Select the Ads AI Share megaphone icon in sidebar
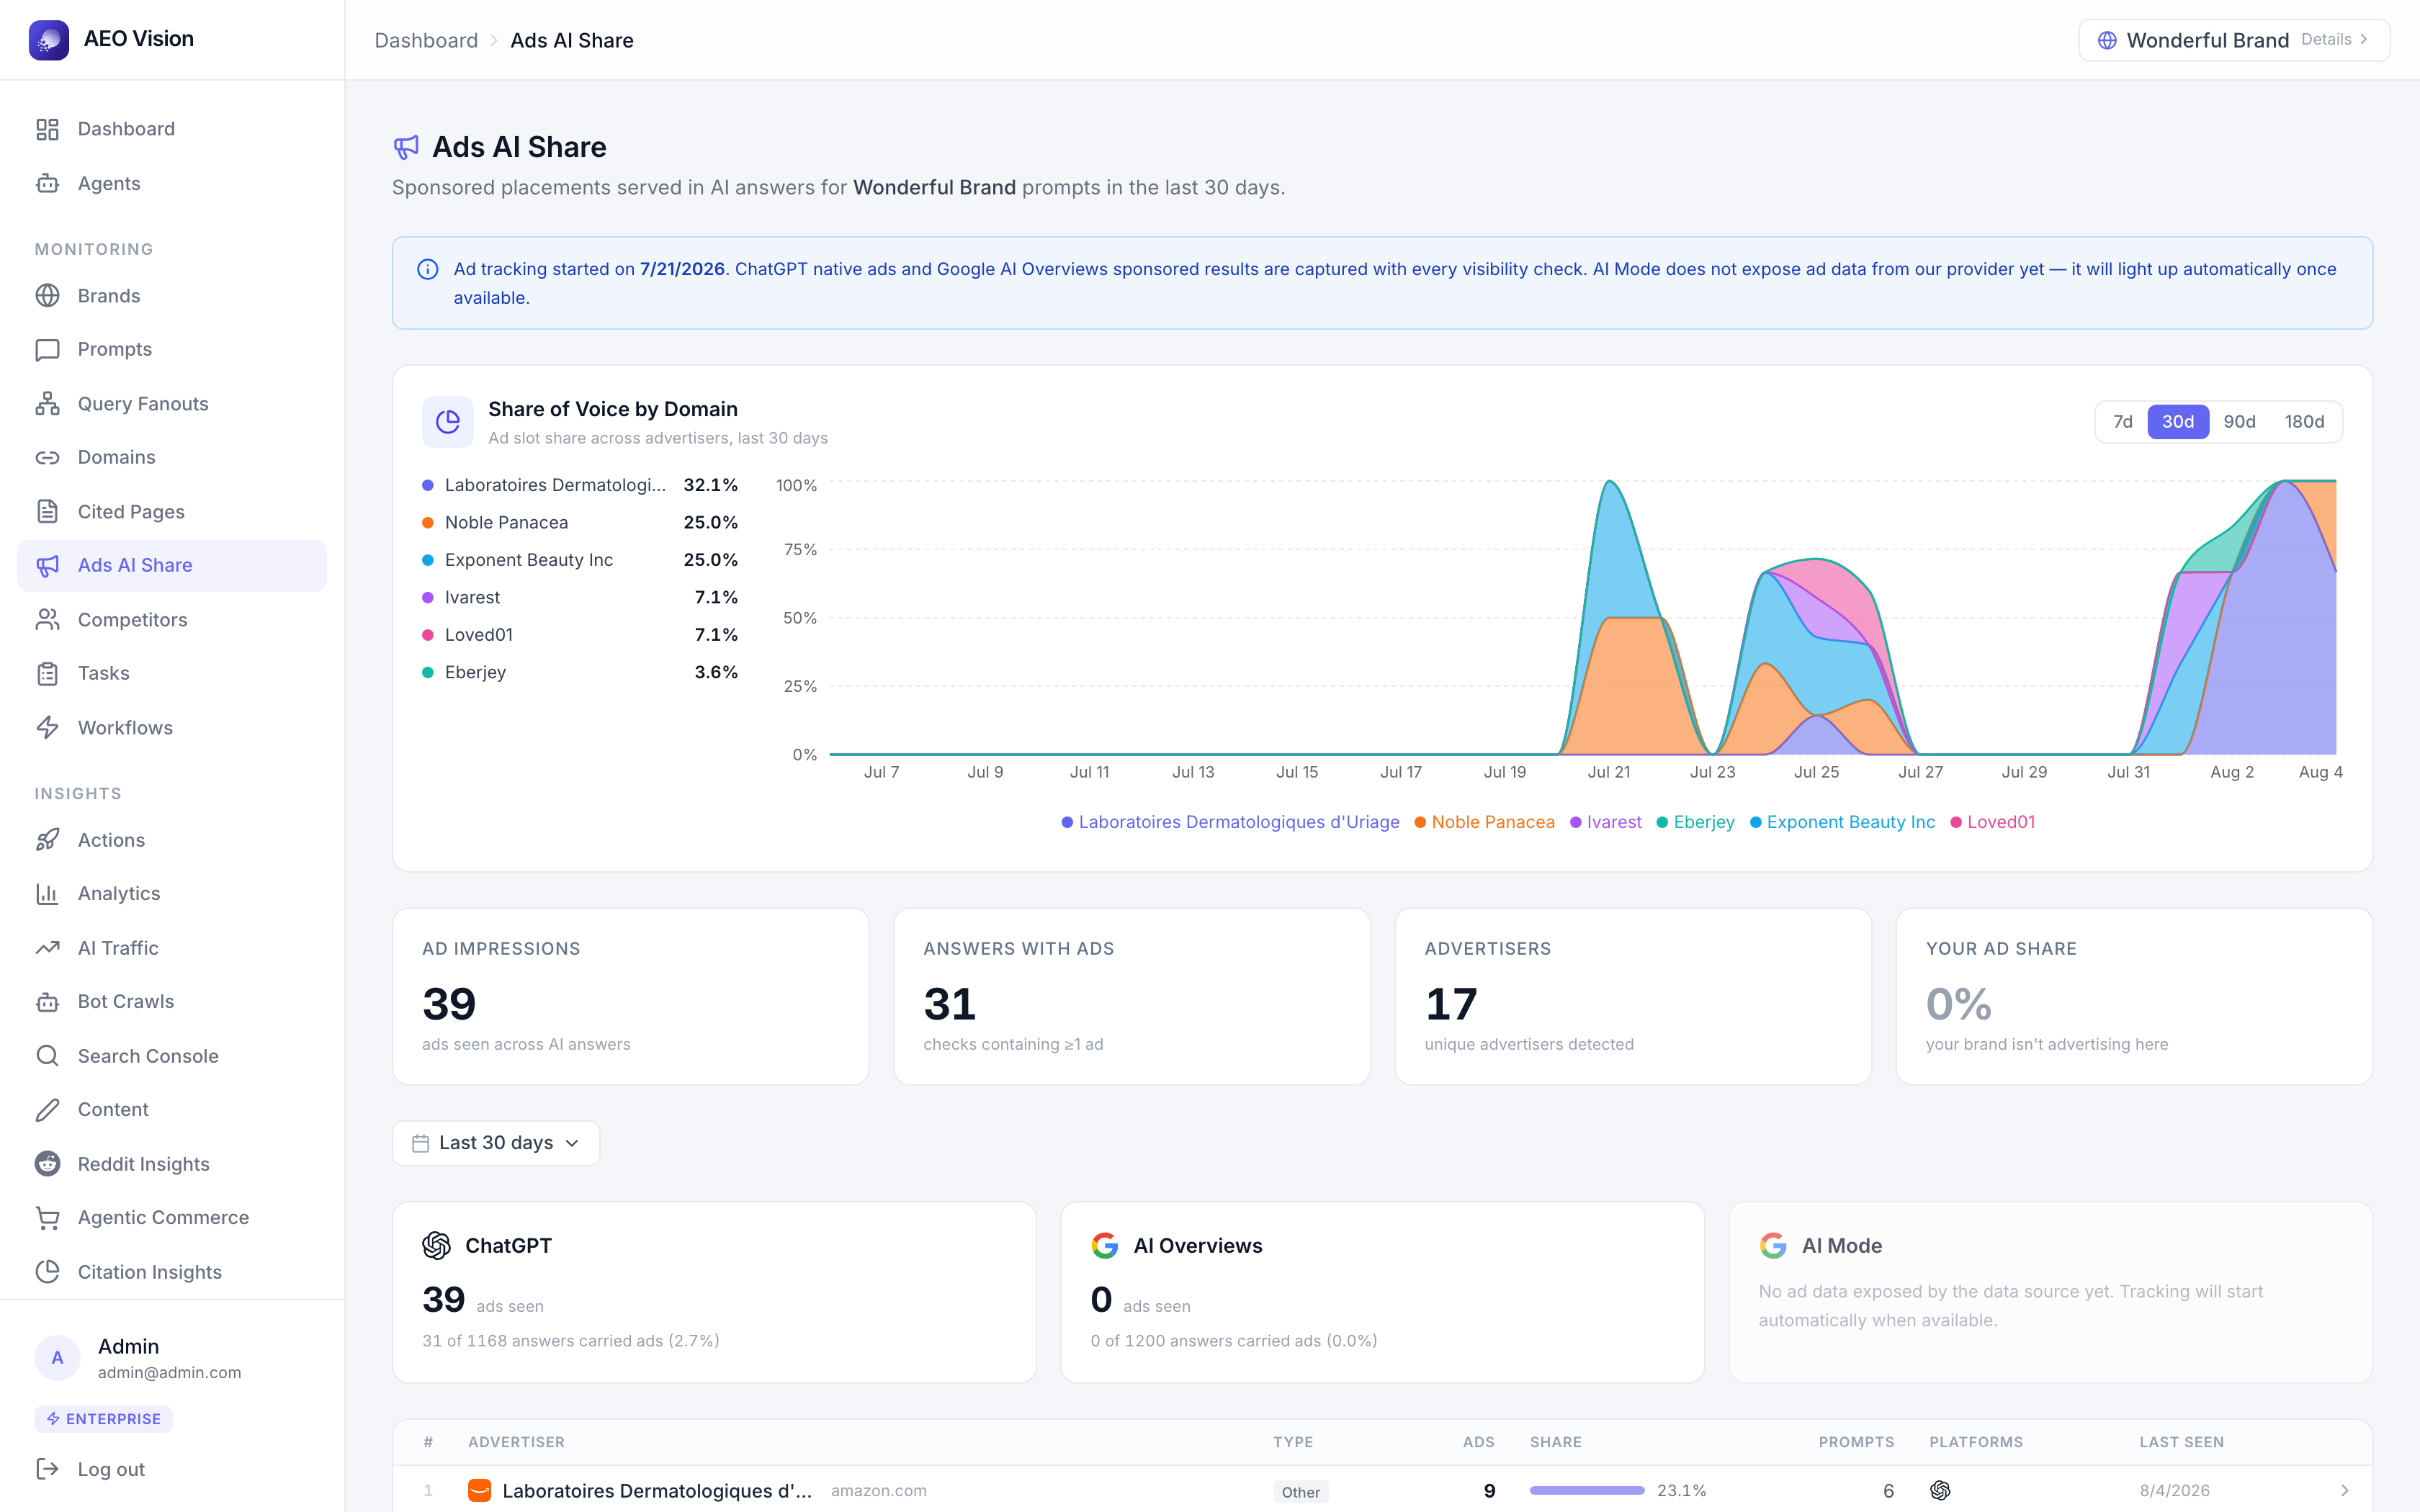 click(47, 565)
